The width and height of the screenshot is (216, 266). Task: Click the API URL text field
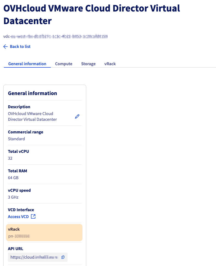[34, 257]
